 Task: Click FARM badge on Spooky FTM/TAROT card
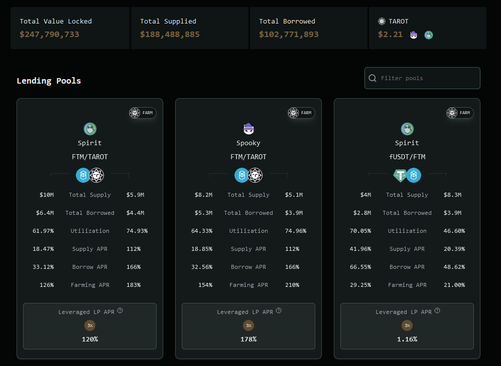[x=301, y=113]
